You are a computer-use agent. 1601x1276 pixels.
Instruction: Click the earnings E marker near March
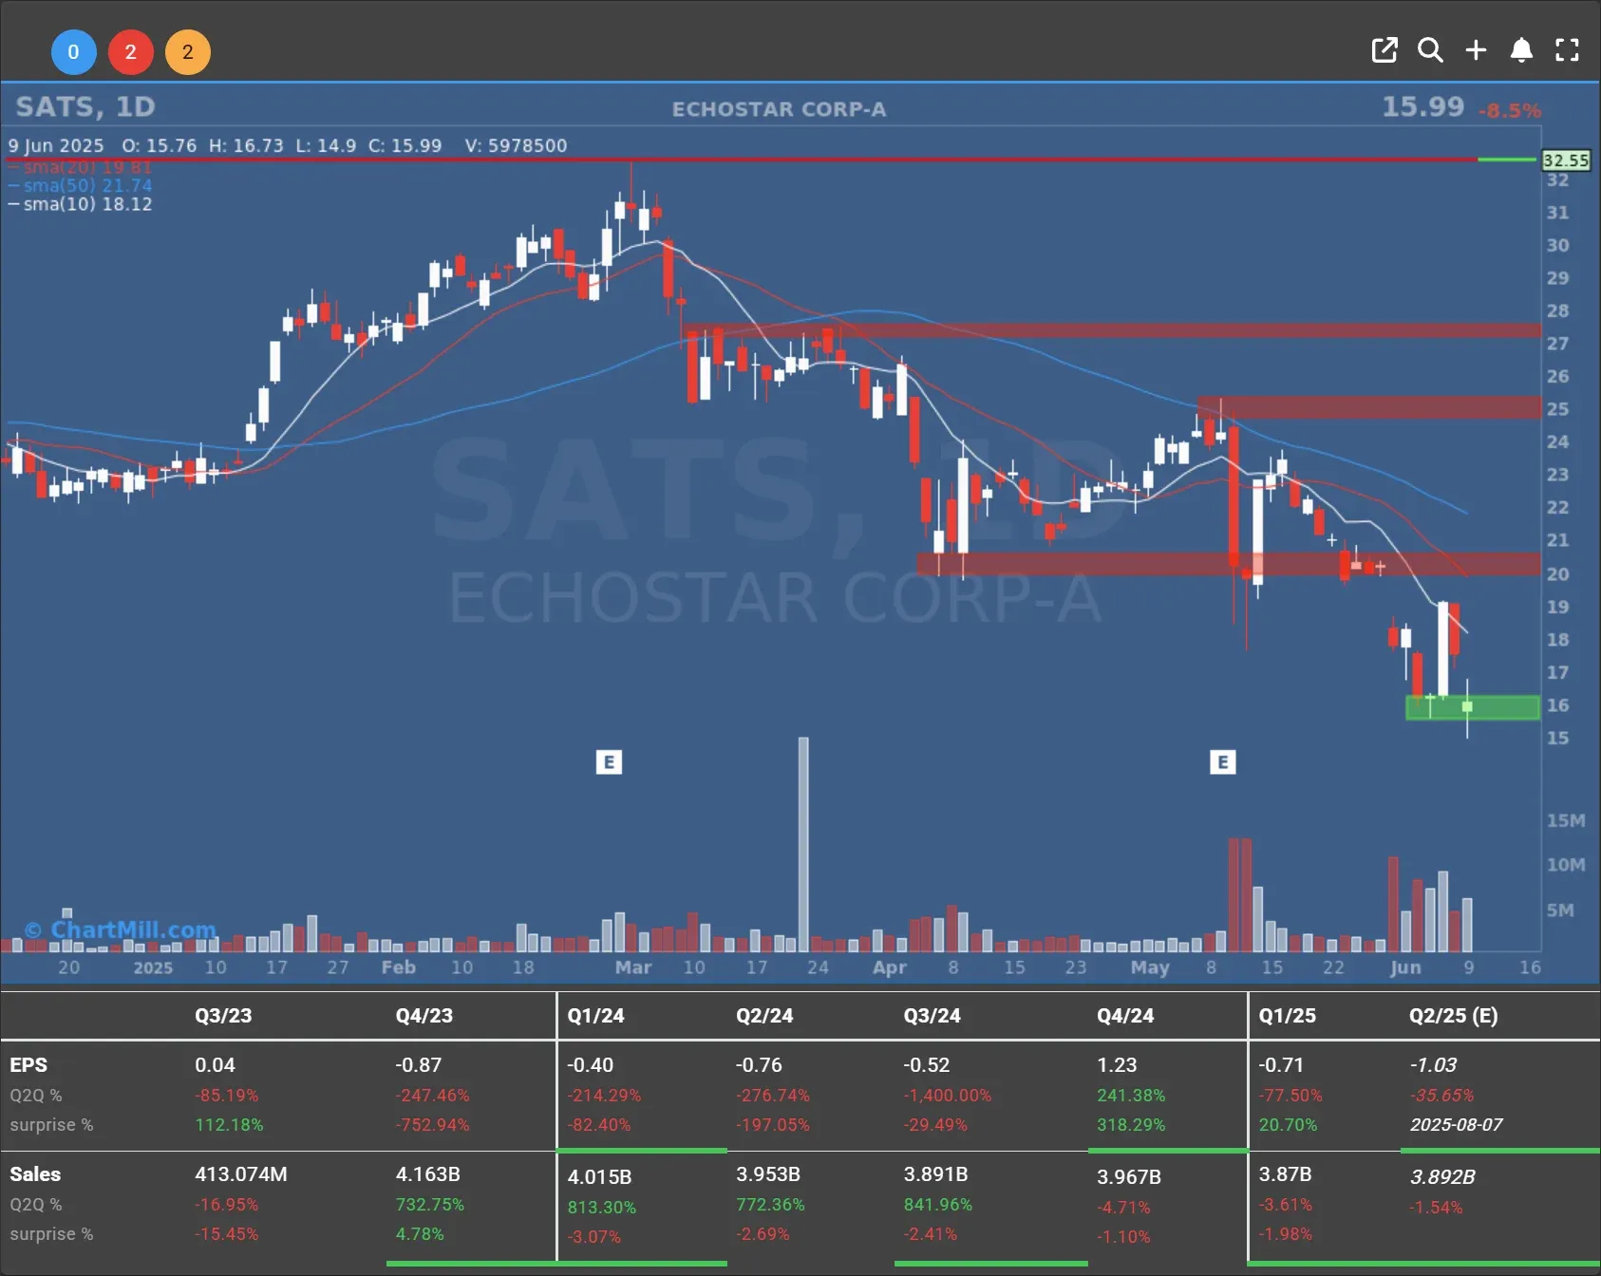[609, 762]
